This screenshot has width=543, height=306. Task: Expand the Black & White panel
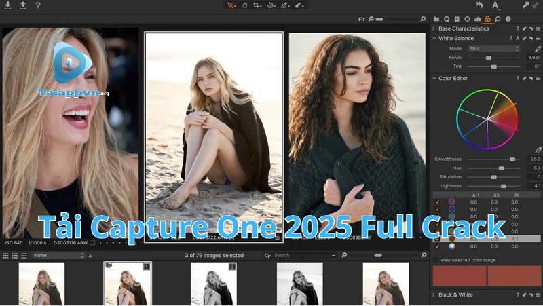(434, 294)
